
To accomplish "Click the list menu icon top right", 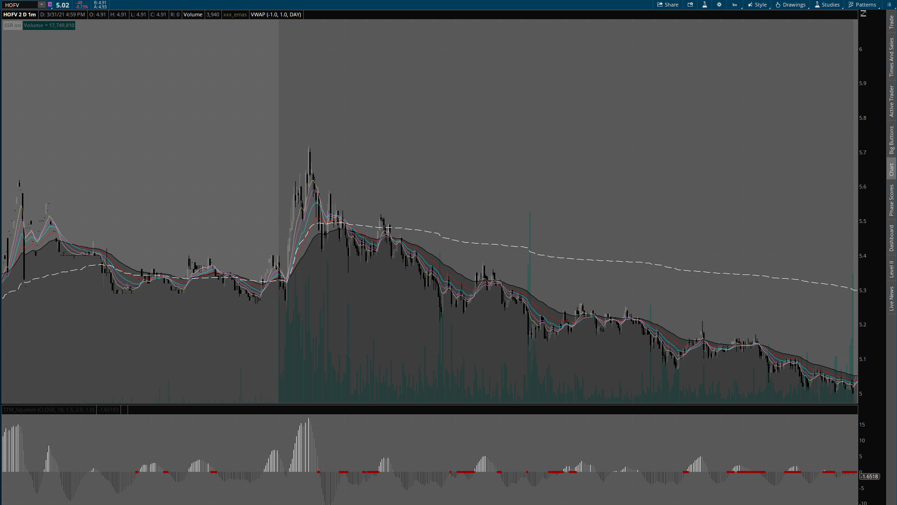I will tap(889, 5).
